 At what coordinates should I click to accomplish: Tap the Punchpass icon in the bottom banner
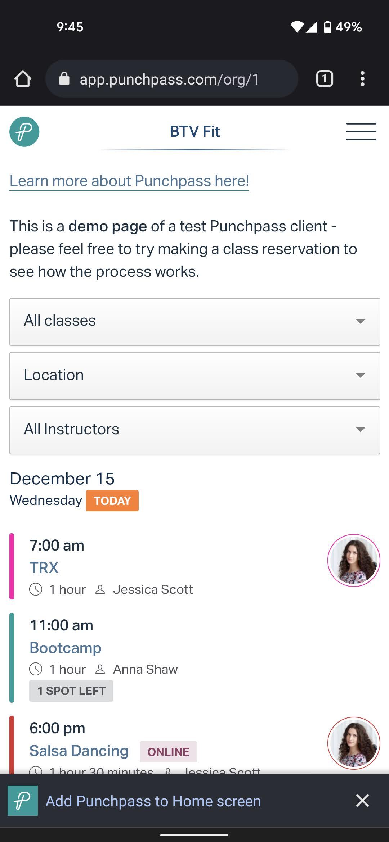pyautogui.click(x=23, y=800)
